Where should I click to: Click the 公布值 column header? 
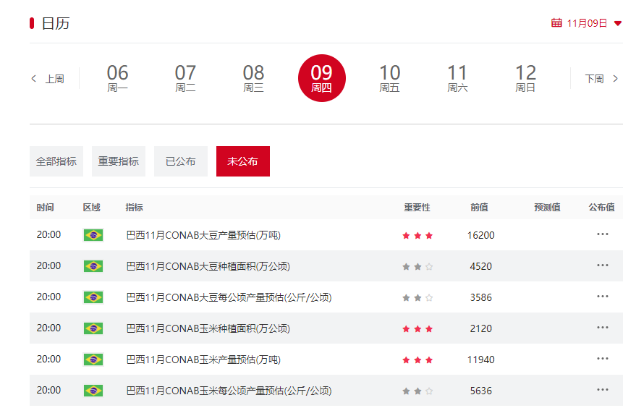(601, 208)
